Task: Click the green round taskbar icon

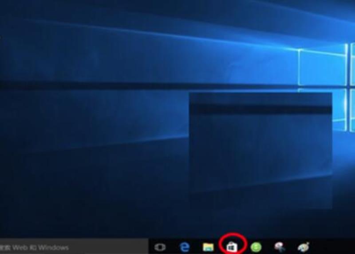Action: coord(256,247)
